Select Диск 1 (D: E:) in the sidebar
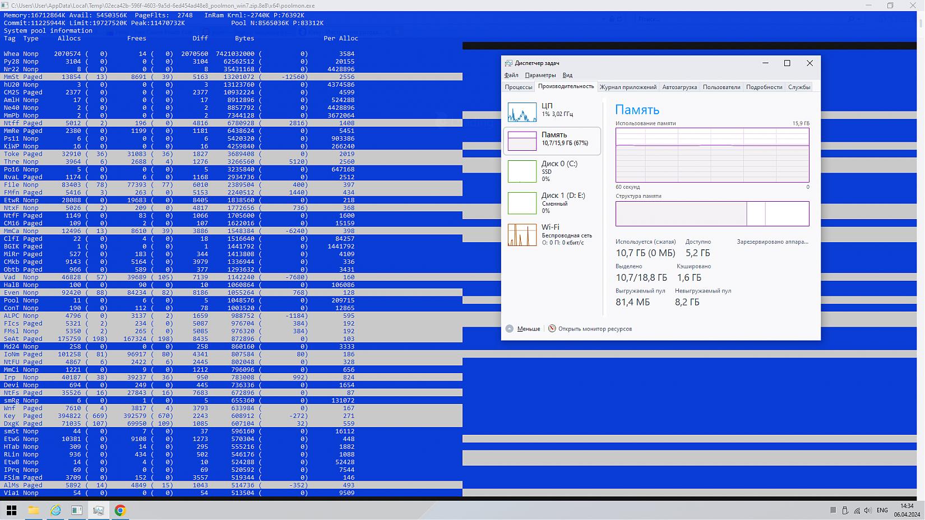925x520 pixels. point(552,203)
